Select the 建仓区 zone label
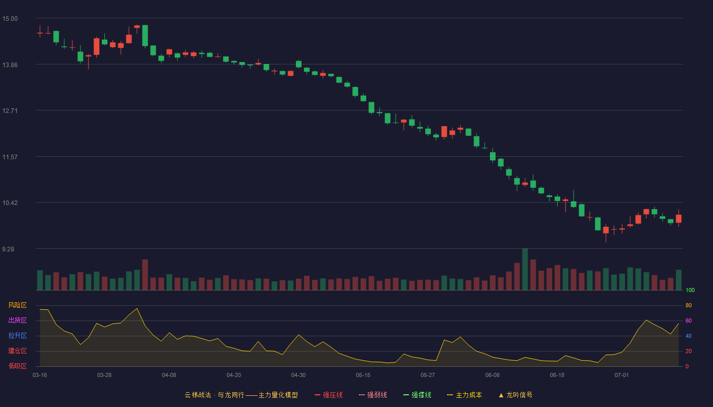The width and height of the screenshot is (713, 407). point(17,351)
